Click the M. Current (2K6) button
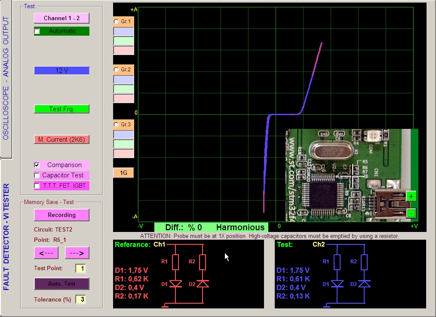436x317 pixels. pos(61,140)
